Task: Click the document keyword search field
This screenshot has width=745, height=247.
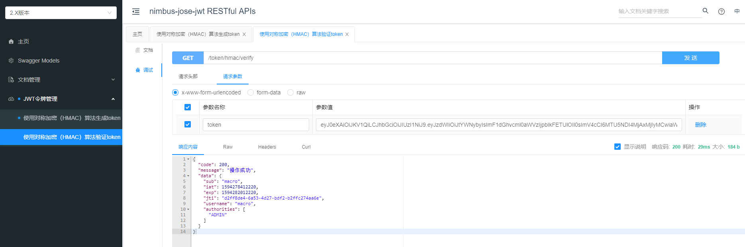Action: pos(659,11)
